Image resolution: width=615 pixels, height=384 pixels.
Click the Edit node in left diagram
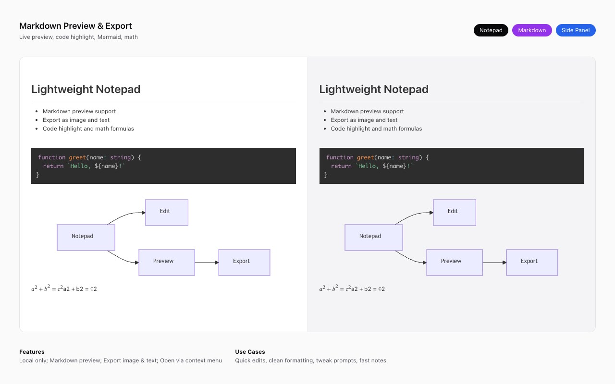pyautogui.click(x=166, y=212)
